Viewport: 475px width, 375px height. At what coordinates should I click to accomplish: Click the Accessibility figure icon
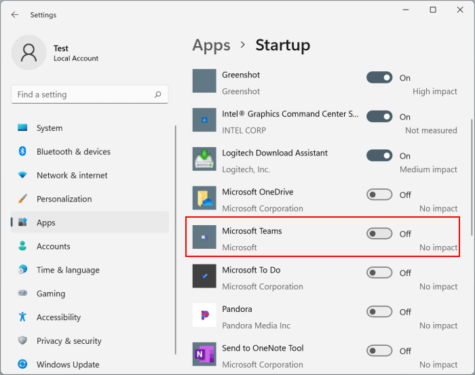(22, 317)
